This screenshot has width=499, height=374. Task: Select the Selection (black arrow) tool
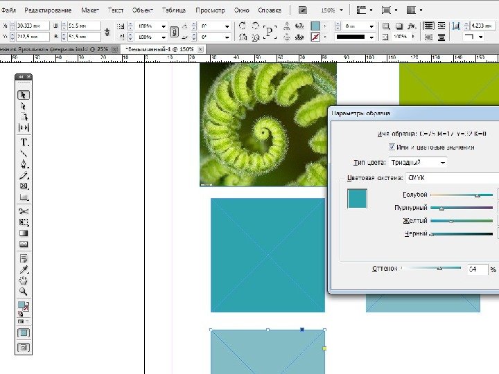pos(24,95)
